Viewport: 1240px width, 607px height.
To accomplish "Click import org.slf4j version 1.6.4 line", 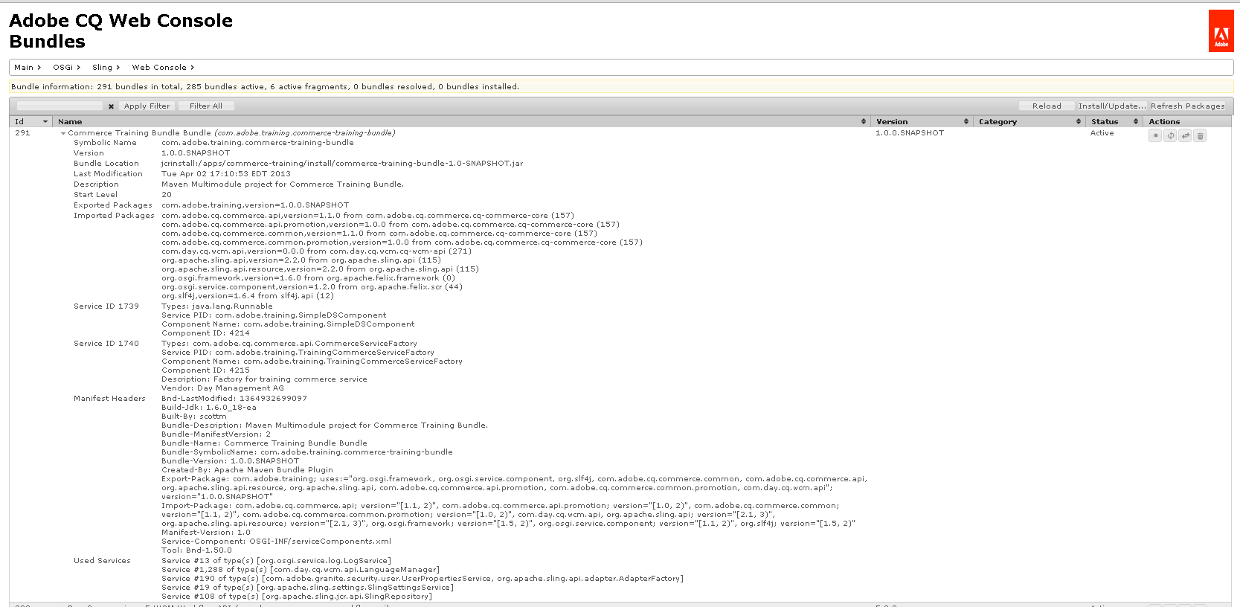I will (x=248, y=296).
